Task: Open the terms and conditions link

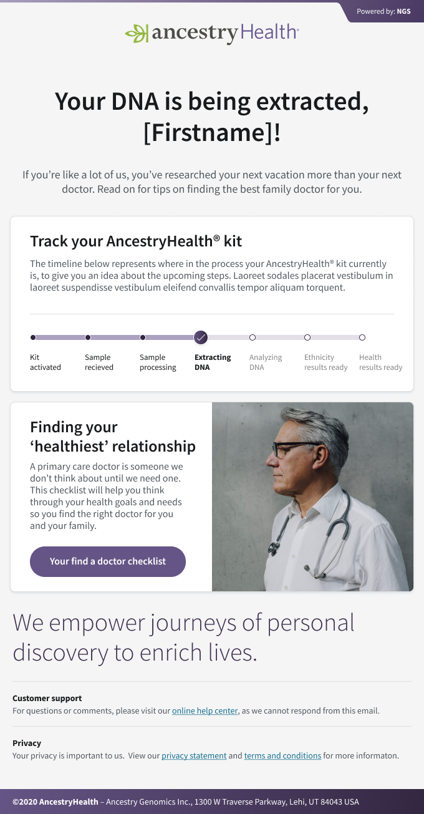Action: pos(282,755)
